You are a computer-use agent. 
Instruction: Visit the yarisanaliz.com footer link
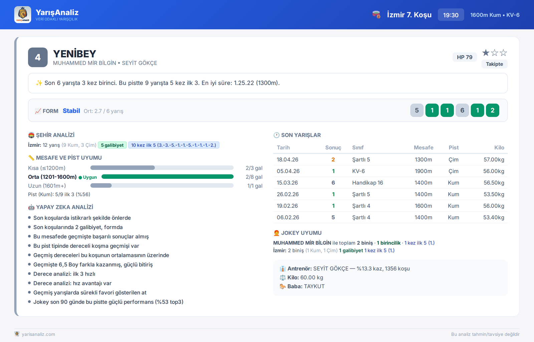[x=38, y=334]
